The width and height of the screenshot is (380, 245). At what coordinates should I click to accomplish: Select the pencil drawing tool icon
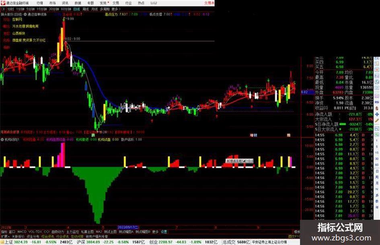click(377, 120)
